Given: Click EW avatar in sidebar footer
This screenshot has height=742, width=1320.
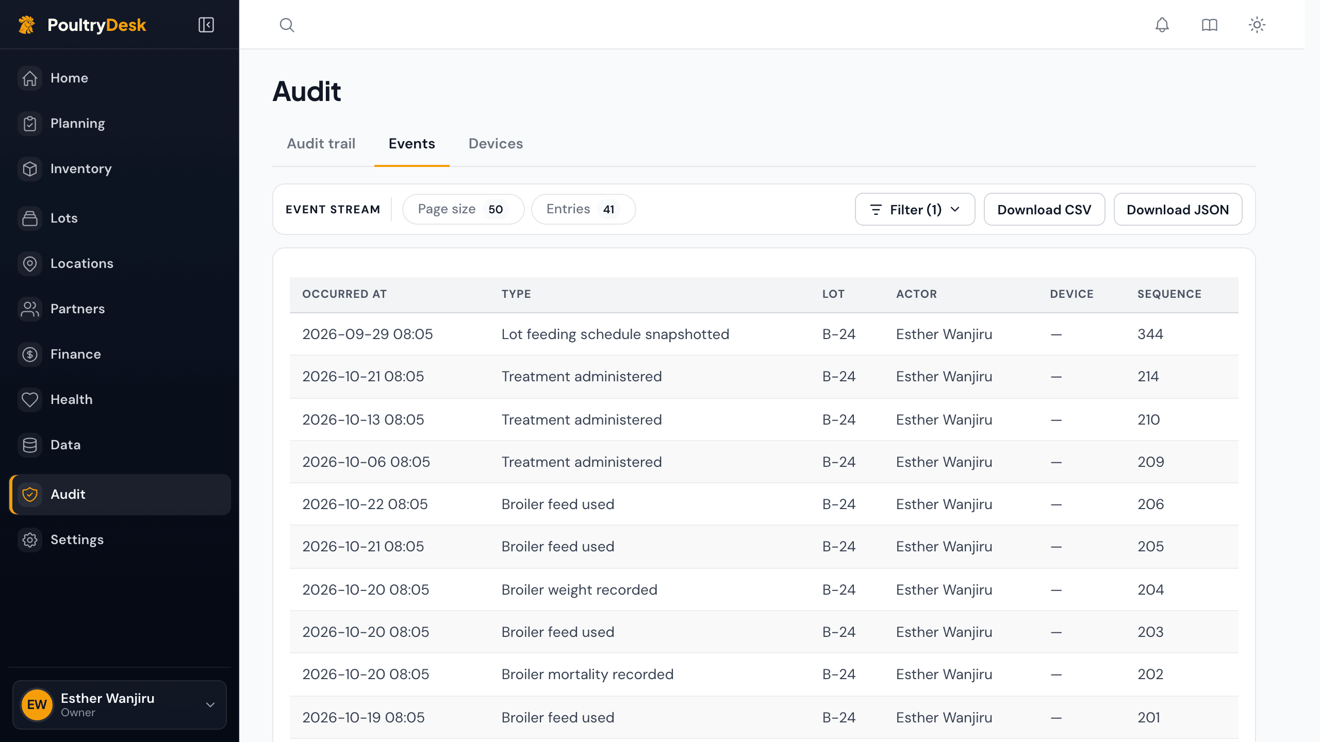Looking at the screenshot, I should 37,705.
